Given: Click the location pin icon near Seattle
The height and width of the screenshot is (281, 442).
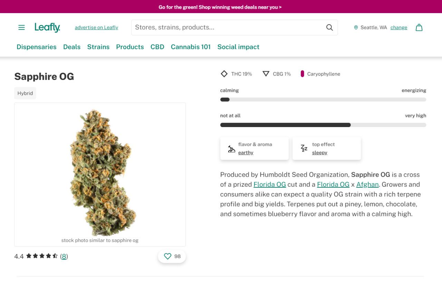Looking at the screenshot, I should click(356, 27).
